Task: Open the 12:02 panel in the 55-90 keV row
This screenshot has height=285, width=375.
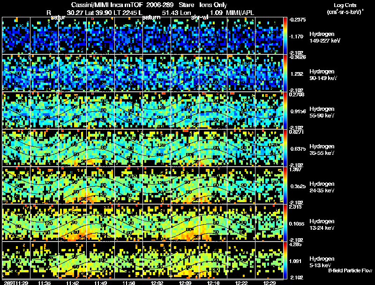Action: (157, 110)
